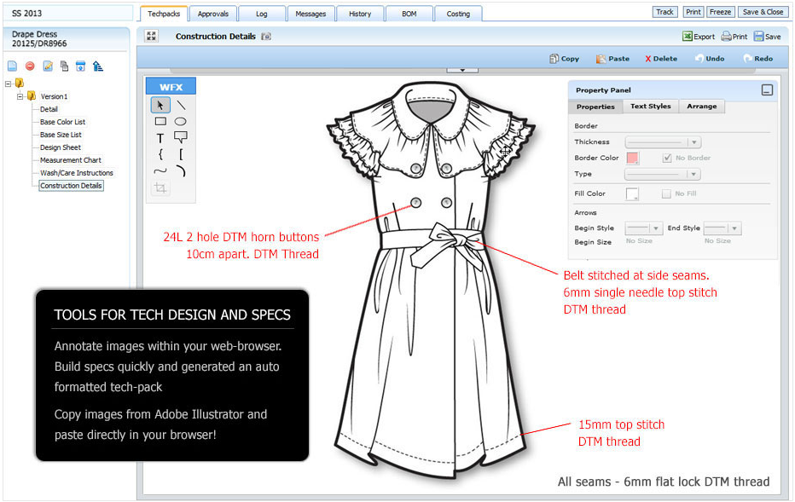Viewport: 795px width, 502px height.
Task: Collapse the Version1 tree node
Action: (x=20, y=96)
